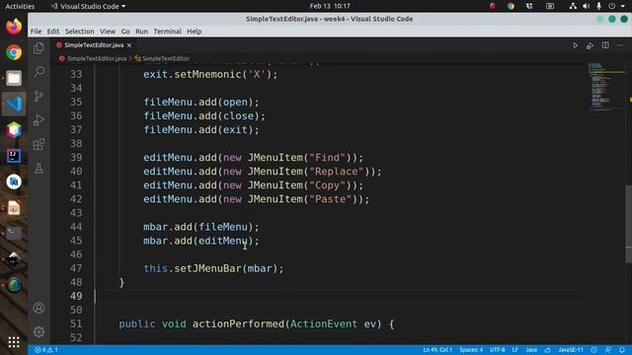This screenshot has width=632, height=355.
Task: Run the Java file with play icon
Action: [575, 45]
